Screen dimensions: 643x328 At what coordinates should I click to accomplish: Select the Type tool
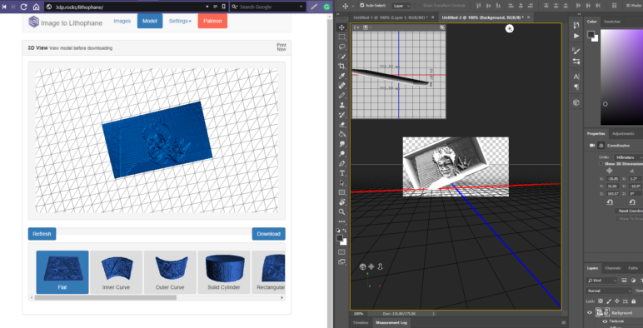[341, 173]
